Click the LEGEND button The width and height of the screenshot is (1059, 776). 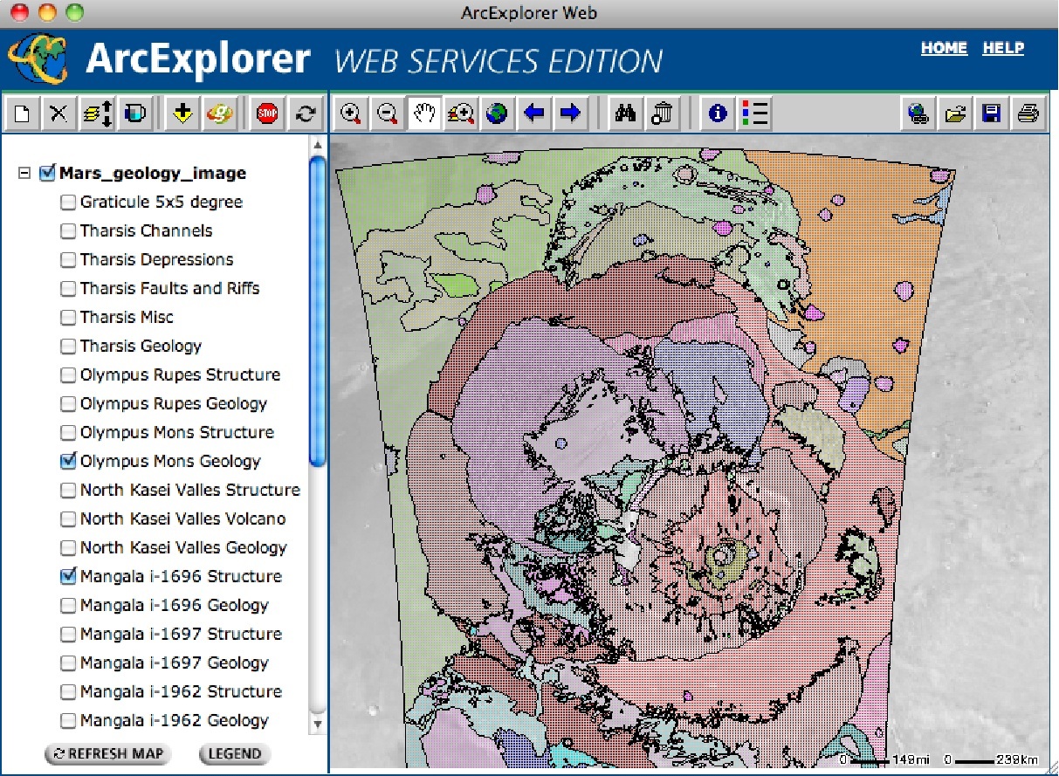[234, 754]
